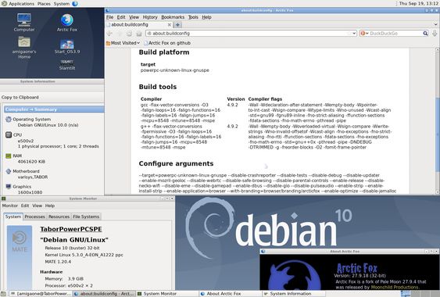440x297 pixels.
Task: Open the Bookmarks menu in Arctic Fox
Action: [173, 17]
